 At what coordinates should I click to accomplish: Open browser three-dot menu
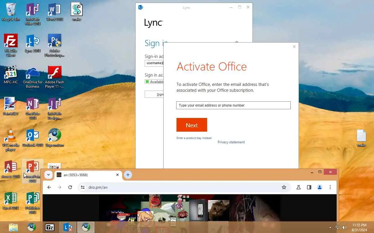pyautogui.click(x=330, y=187)
